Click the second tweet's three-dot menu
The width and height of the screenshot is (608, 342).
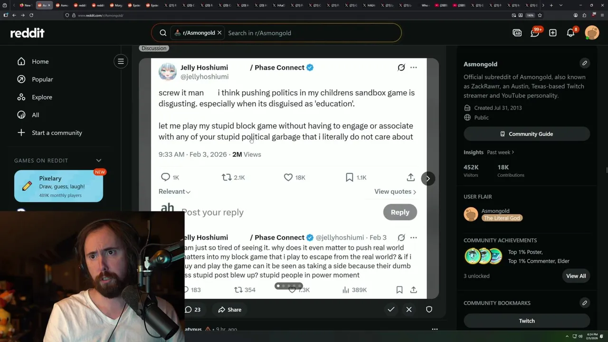tap(413, 237)
